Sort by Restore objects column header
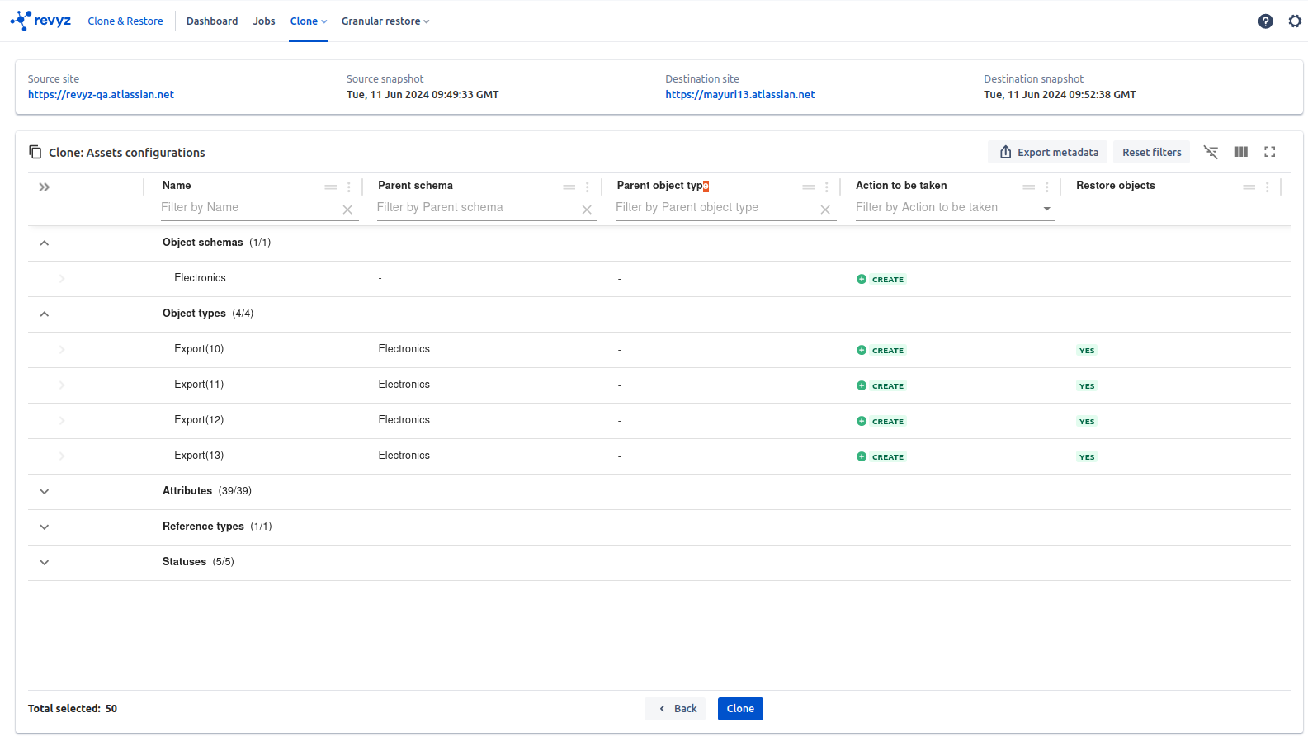Viewport: 1308px width, 751px height. coord(1116,186)
